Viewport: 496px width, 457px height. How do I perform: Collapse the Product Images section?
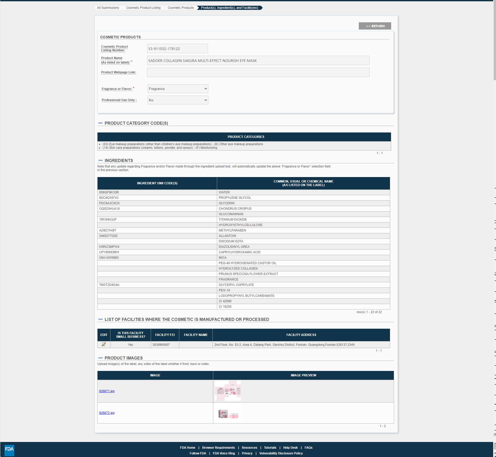coord(100,358)
